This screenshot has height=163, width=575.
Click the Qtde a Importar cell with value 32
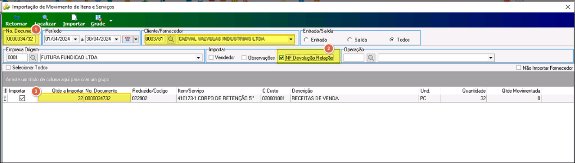tap(61, 98)
